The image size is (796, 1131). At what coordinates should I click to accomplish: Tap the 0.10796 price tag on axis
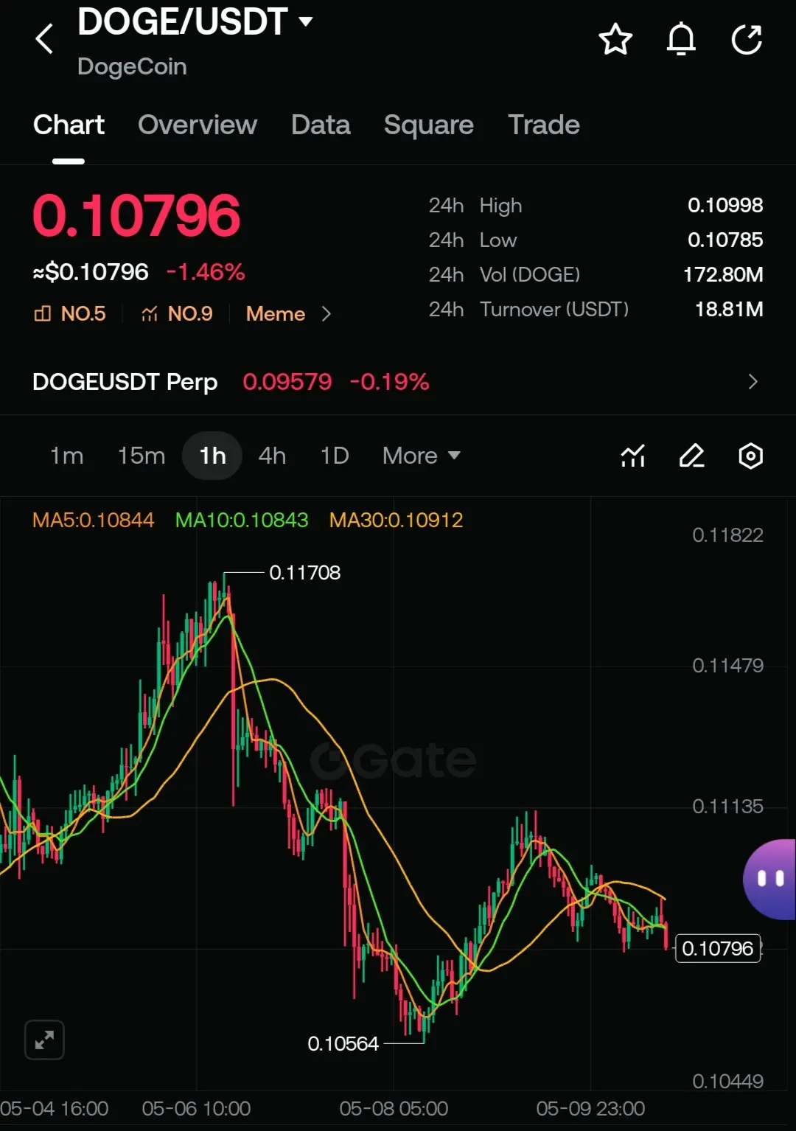click(718, 948)
